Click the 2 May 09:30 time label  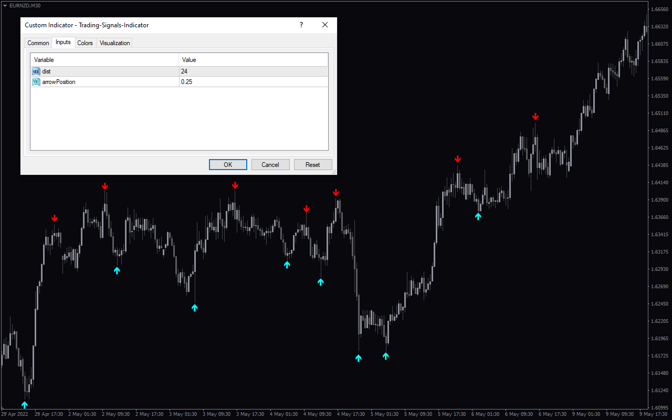(115, 414)
